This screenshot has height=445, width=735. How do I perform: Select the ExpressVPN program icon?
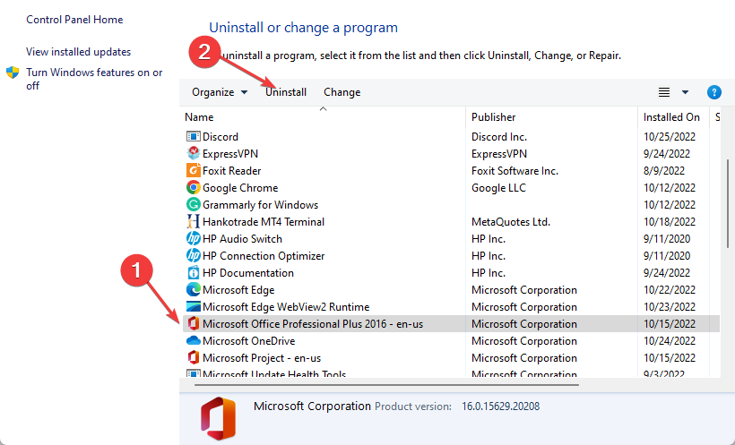tap(193, 154)
